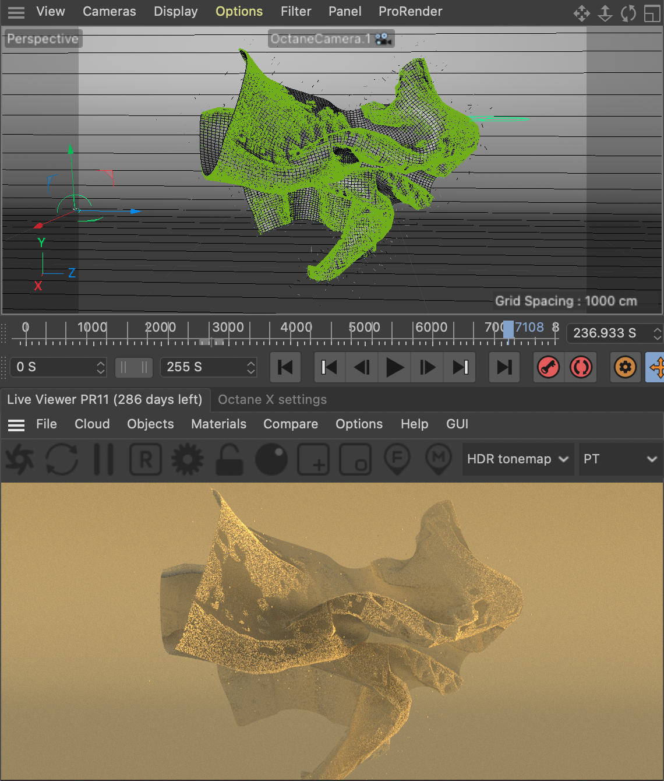Image resolution: width=664 pixels, height=781 pixels.
Task: Pause the Live Viewer render
Action: pyautogui.click(x=104, y=459)
